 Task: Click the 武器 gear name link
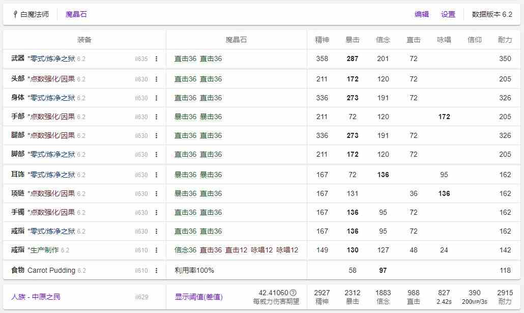pyautogui.click(x=51, y=59)
